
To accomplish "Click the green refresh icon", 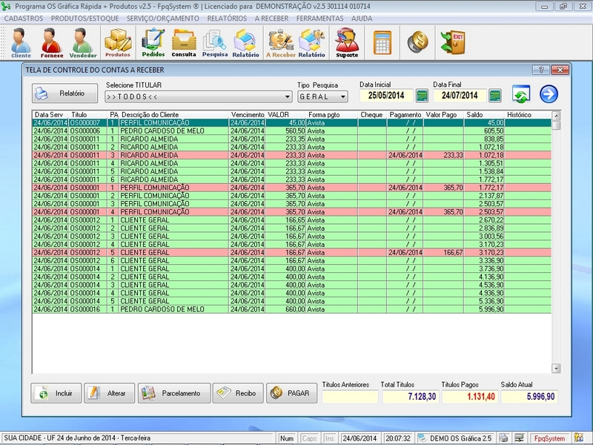I will point(521,94).
